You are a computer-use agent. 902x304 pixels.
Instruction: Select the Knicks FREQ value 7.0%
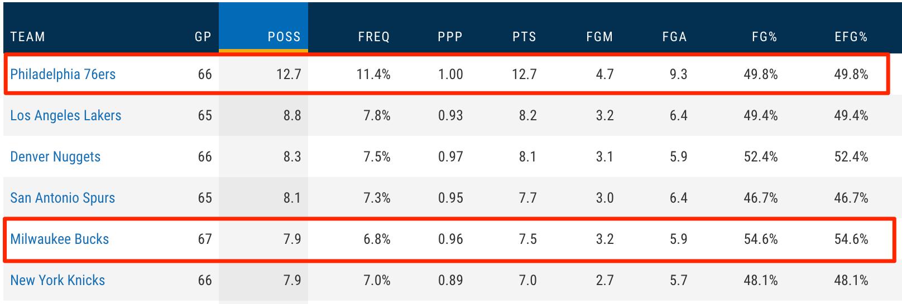coord(377,280)
